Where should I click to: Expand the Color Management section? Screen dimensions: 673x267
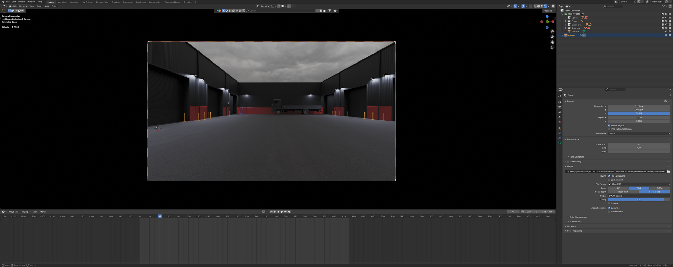point(578,217)
